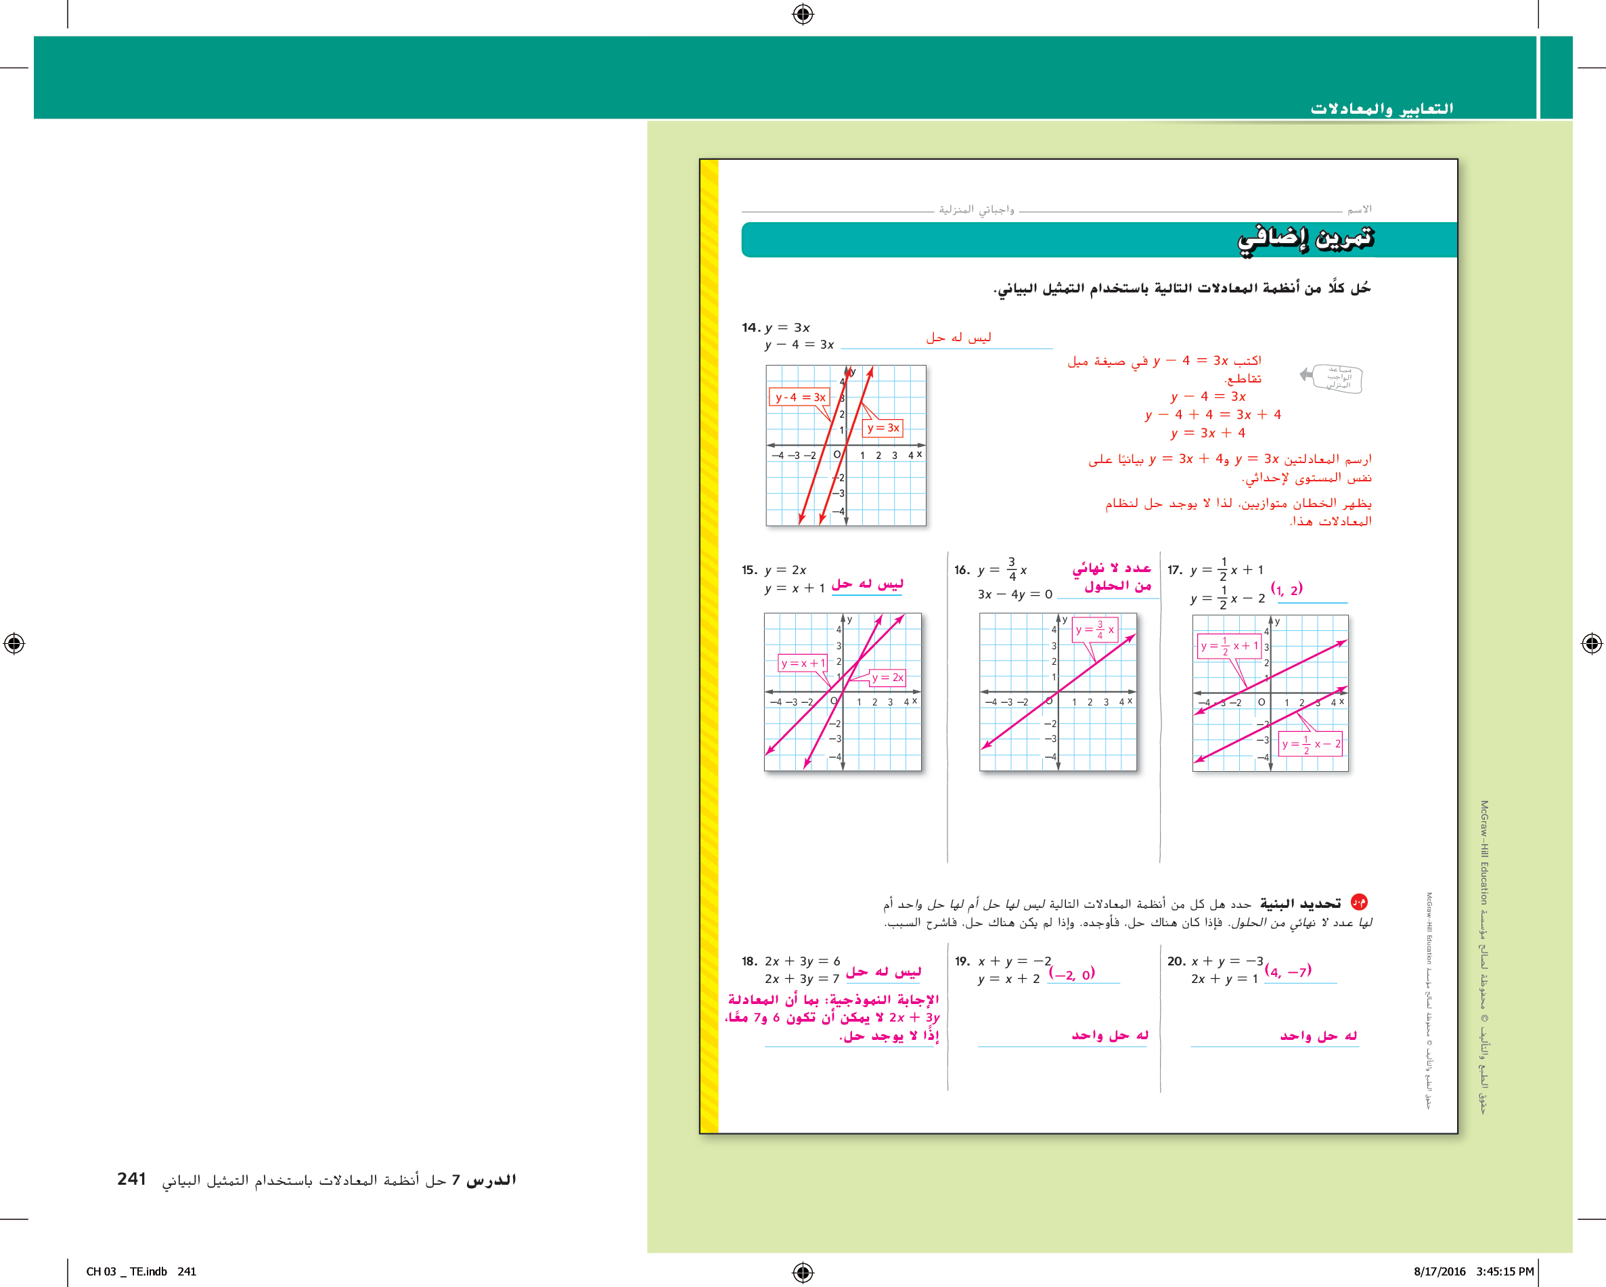The height and width of the screenshot is (1287, 1606).
Task: Click the الاسم name blank line
Action: 1180,211
